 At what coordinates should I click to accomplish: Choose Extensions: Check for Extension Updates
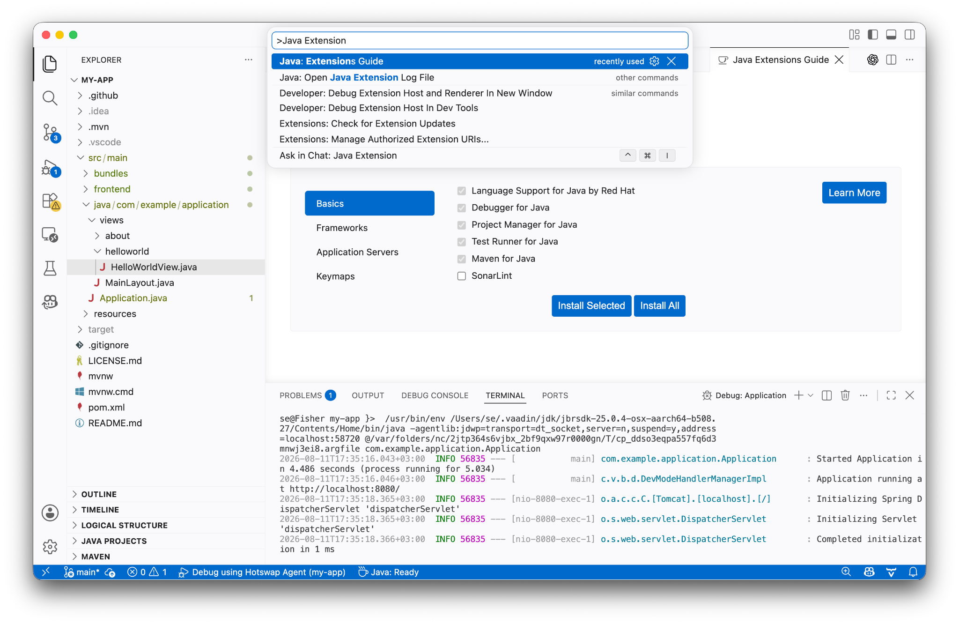(x=479, y=124)
